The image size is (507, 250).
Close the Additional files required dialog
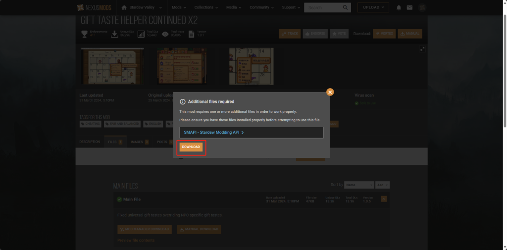pos(330,92)
